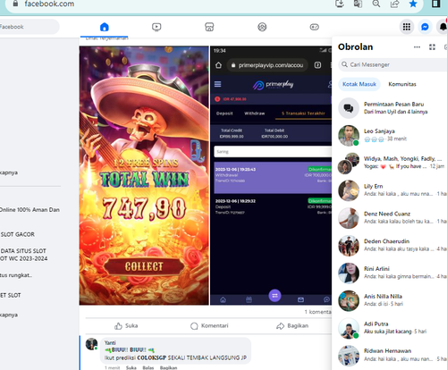Click Adi Putra's profile avatar
447x370 pixels.
pyautogui.click(x=349, y=328)
